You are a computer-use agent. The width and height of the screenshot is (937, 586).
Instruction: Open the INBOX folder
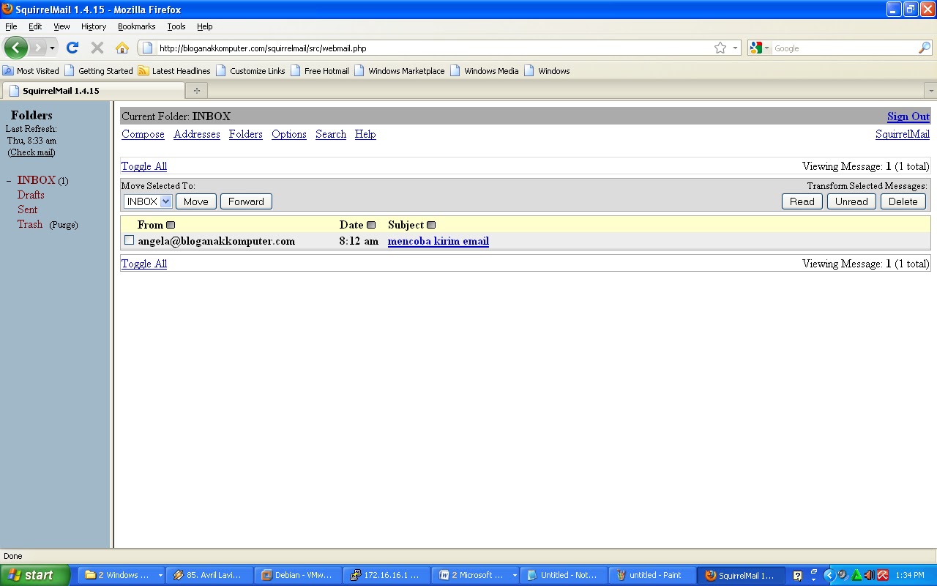click(37, 180)
